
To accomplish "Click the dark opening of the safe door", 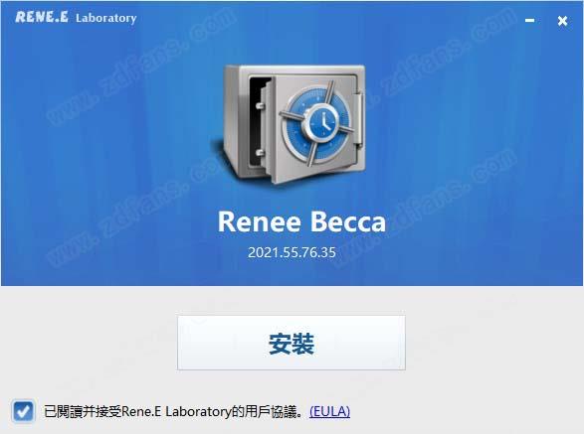I will [x=257, y=123].
